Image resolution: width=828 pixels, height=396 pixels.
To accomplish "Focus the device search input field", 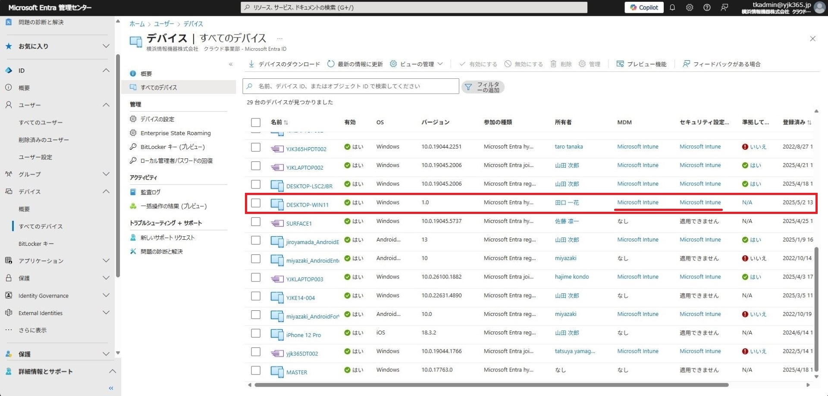I will coord(351,86).
